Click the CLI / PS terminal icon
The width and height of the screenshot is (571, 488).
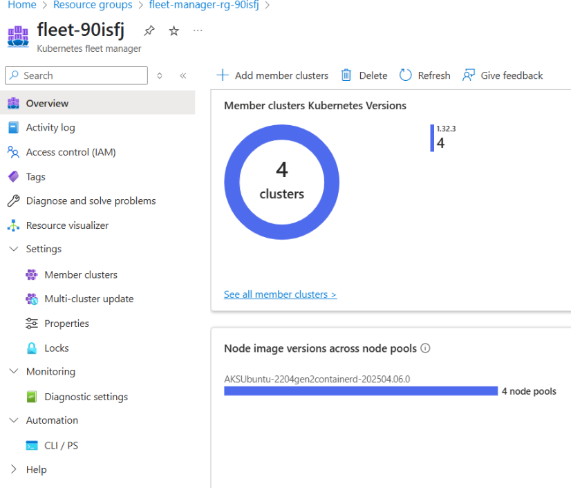(x=32, y=445)
